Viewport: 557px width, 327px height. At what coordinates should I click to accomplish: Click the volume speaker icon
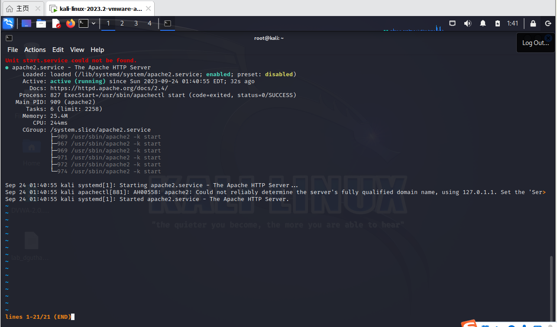467,23
